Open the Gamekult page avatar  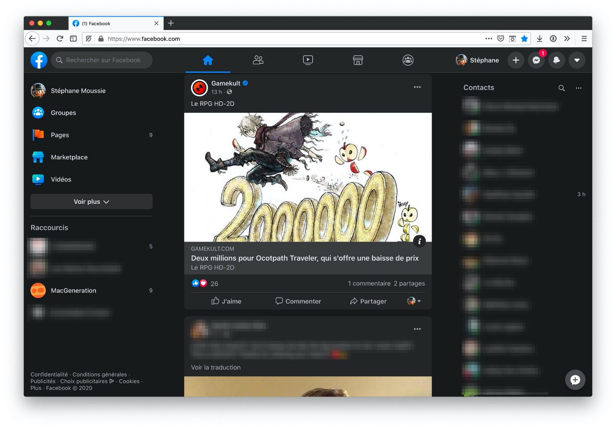point(199,88)
